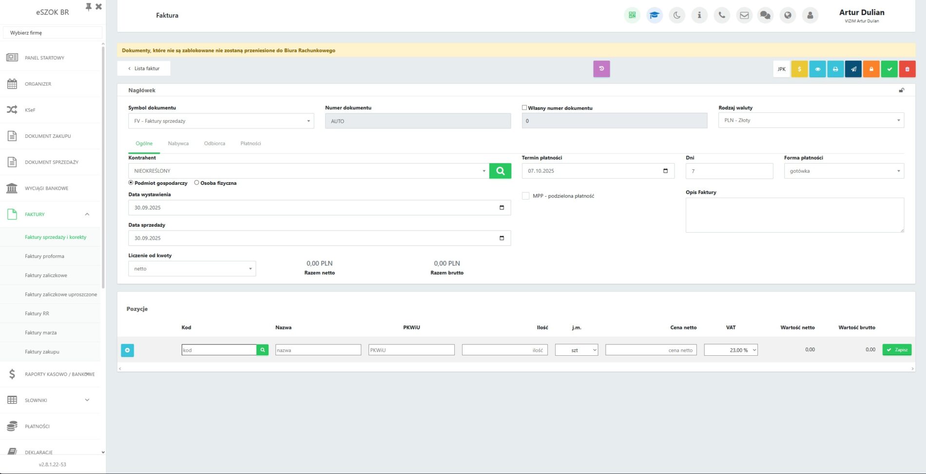The image size is (926, 474).
Task: Click the purple history restore button
Action: 601,69
